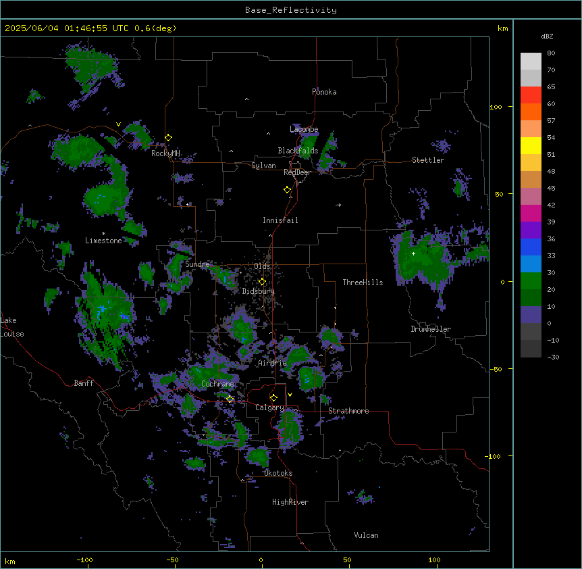Image resolution: width=582 pixels, height=569 pixels.
Task: Click the Vulcan label
Action: point(367,535)
